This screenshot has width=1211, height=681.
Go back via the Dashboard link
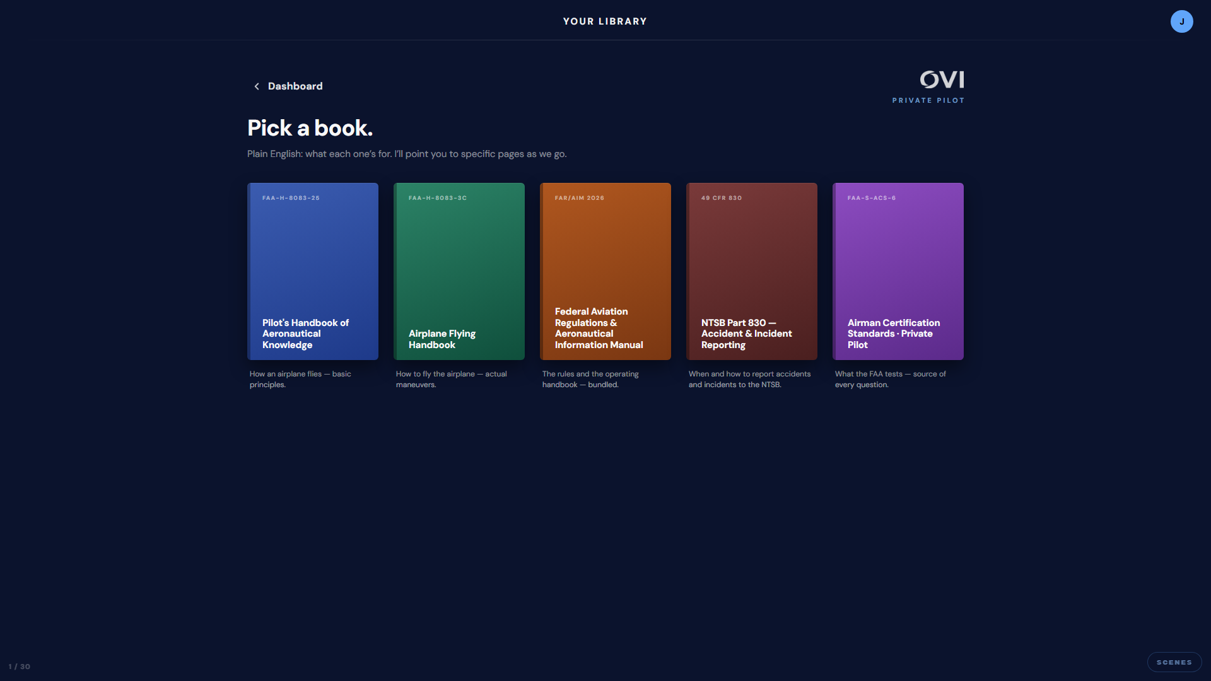click(x=288, y=86)
